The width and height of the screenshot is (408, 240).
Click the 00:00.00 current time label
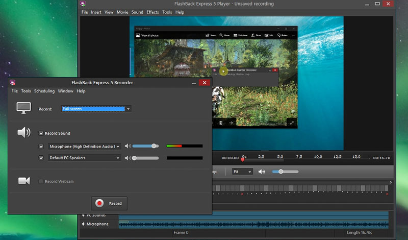point(230,158)
